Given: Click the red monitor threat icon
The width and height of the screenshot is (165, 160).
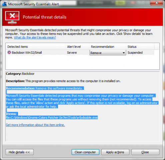Looking at the screenshot, I should pyautogui.click(x=12, y=18).
